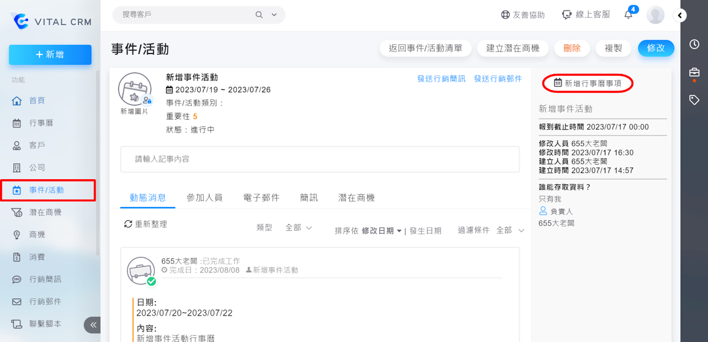
Task: Open the clock history icon in right rail
Action: click(x=694, y=44)
